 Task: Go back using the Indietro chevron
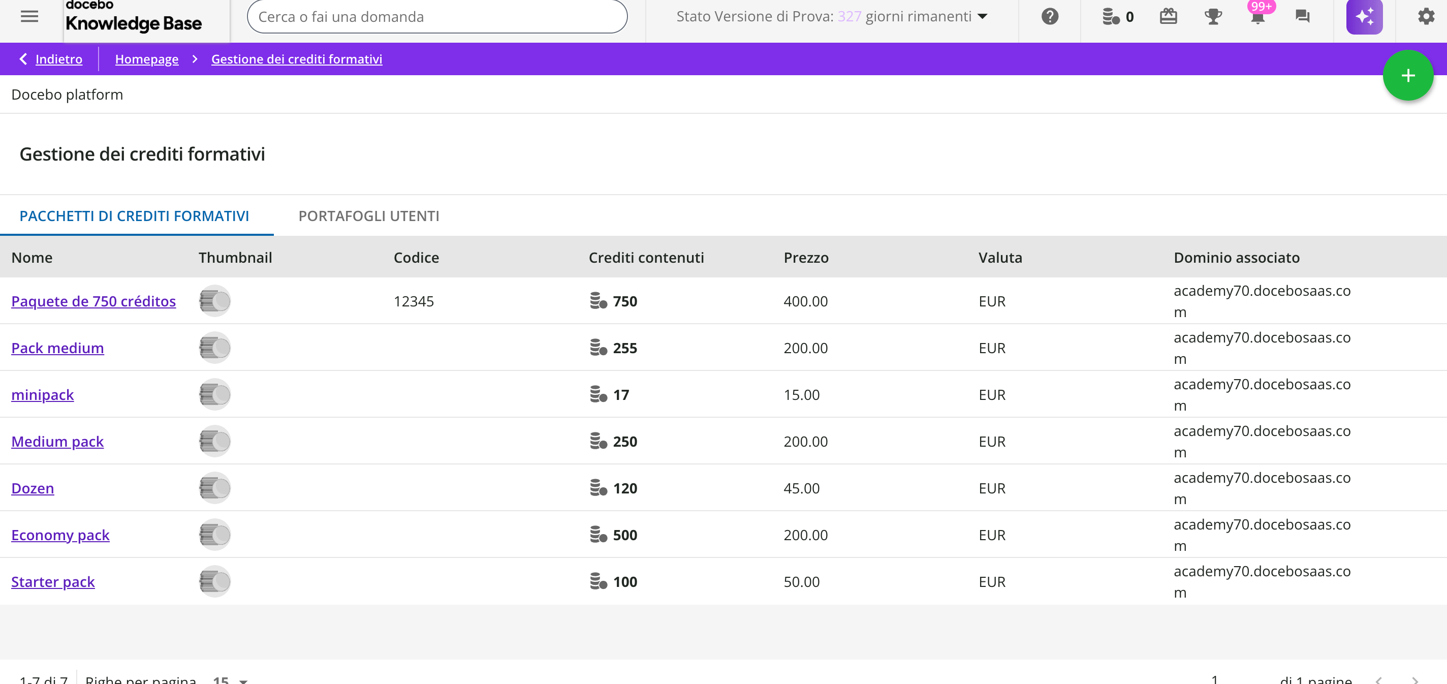click(x=23, y=59)
